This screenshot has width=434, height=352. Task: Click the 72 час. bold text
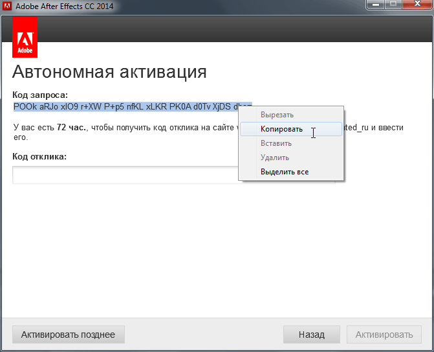[71, 128]
